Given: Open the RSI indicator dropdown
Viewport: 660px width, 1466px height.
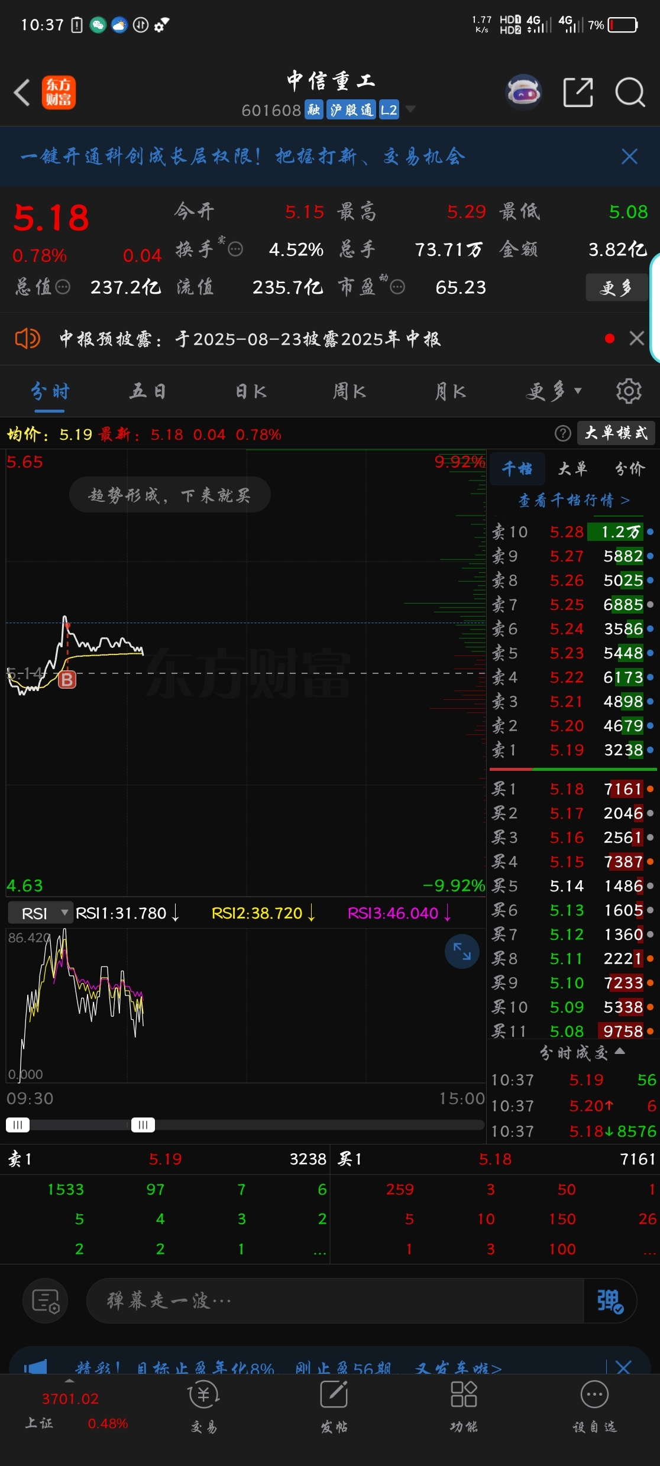Looking at the screenshot, I should tap(40, 913).
